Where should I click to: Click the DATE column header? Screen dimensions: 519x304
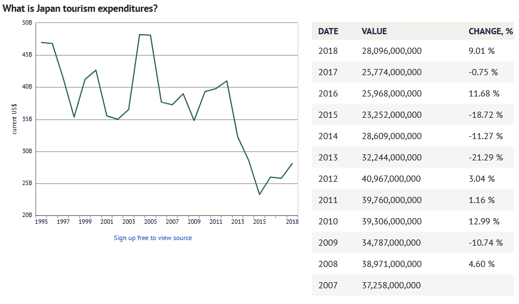pos(328,31)
